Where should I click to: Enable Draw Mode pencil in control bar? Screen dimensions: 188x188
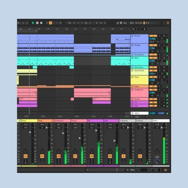coord(117,23)
